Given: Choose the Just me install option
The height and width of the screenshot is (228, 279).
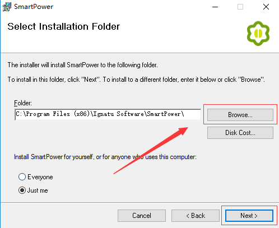Looking at the screenshot, I should tap(22, 190).
